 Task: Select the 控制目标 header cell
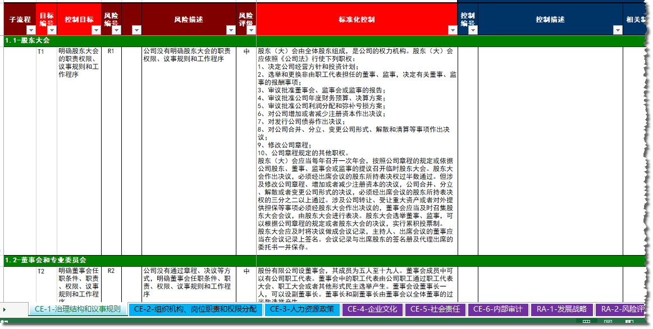click(79, 20)
